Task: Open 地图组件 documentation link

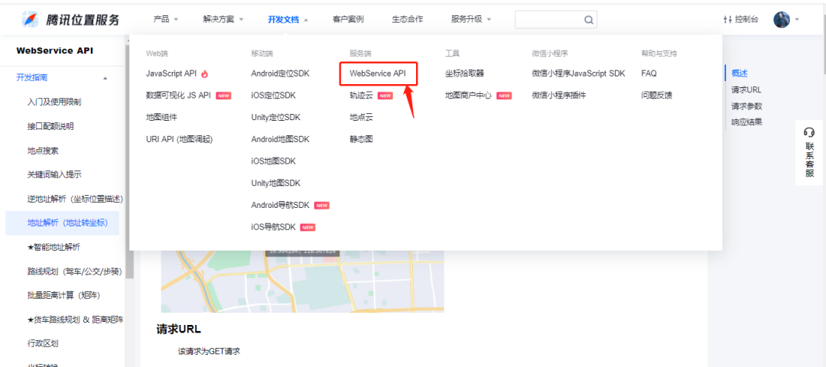Action: 161,118
